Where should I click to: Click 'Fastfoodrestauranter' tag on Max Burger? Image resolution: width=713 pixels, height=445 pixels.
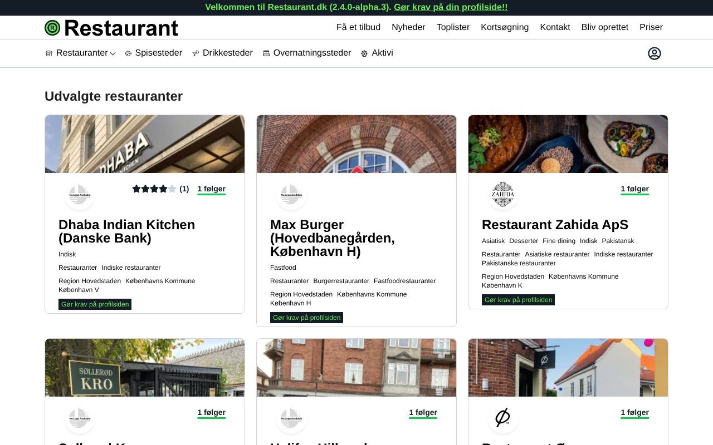(x=405, y=281)
